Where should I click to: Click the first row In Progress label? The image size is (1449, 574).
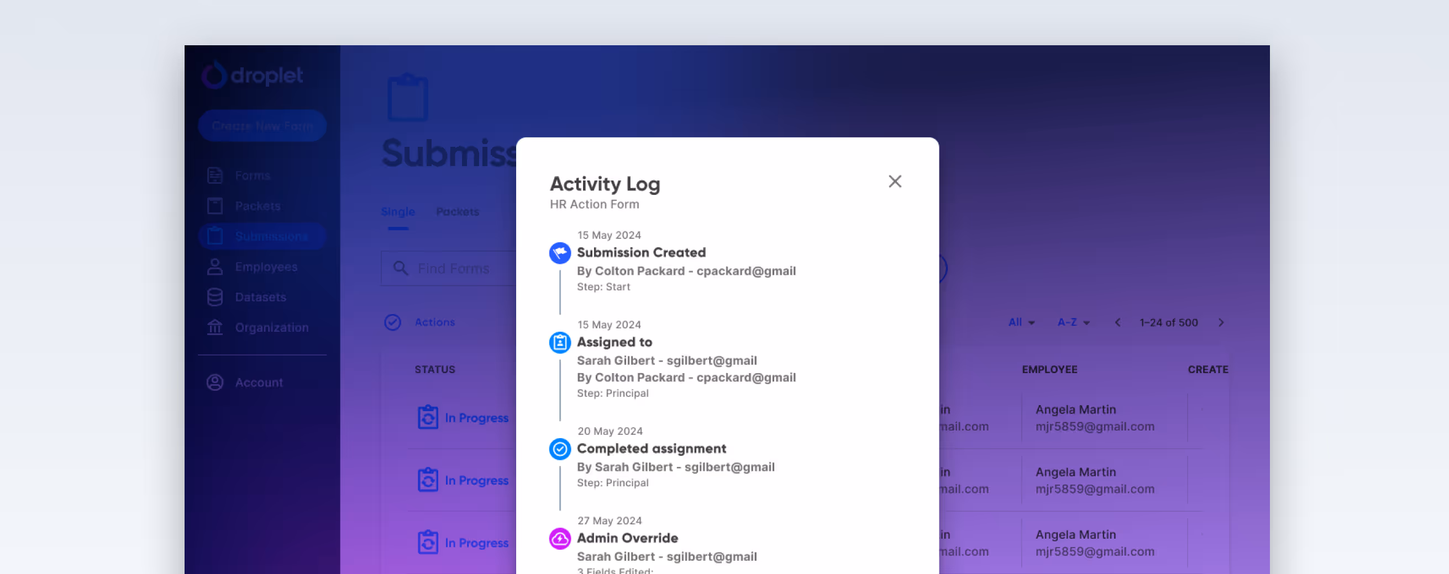[476, 418]
